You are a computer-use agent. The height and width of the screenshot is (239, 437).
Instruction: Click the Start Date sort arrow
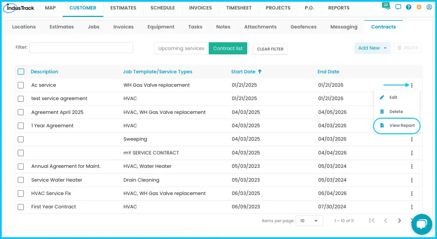(260, 72)
